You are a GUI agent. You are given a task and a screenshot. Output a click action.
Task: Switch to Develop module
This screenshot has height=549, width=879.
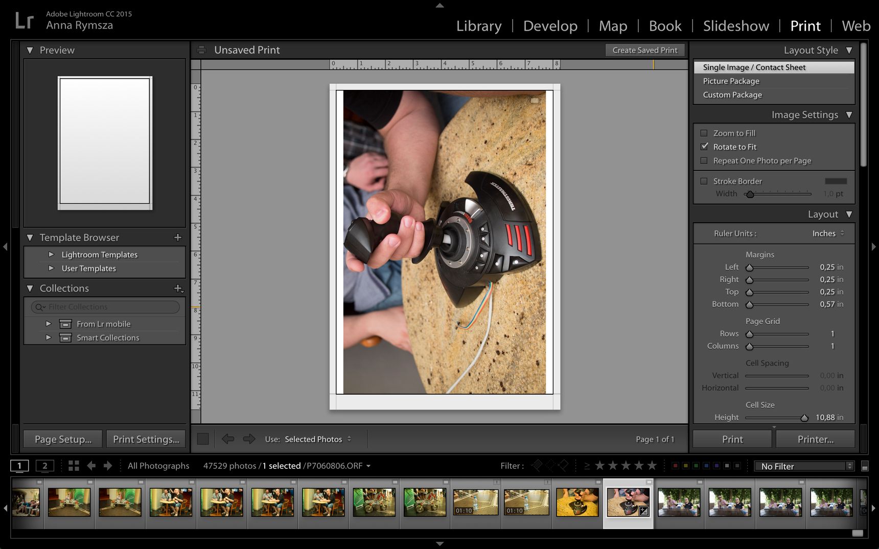coord(550,26)
